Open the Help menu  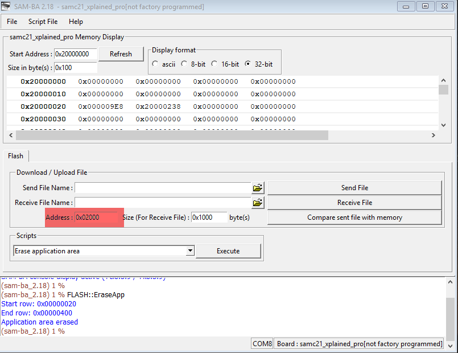click(76, 22)
